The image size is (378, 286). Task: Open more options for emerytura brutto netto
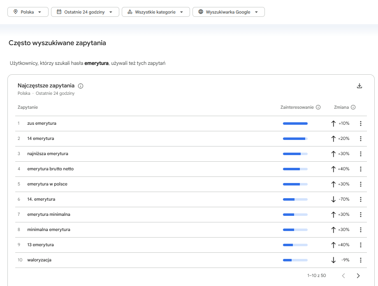(x=361, y=169)
